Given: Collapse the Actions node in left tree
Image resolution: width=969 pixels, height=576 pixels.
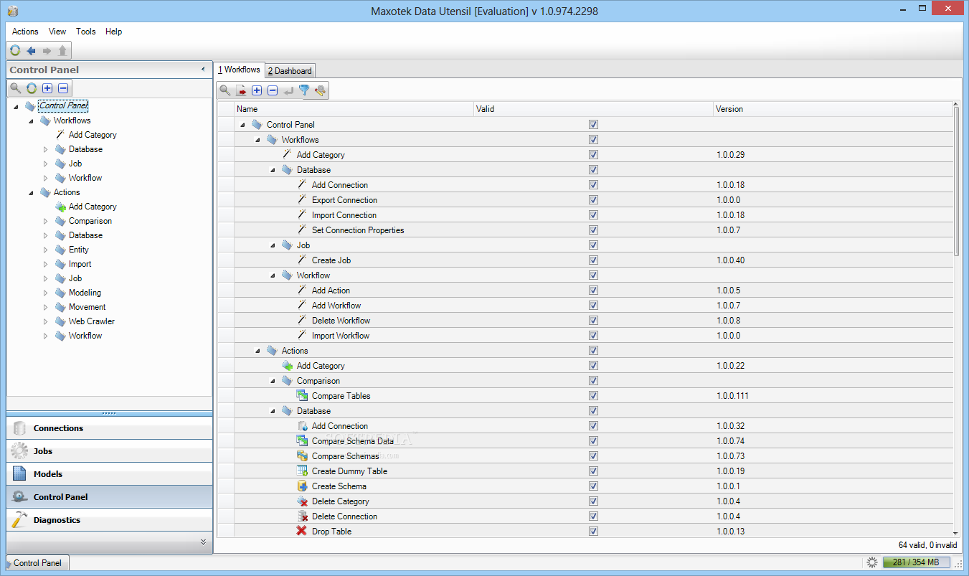Looking at the screenshot, I should click(x=31, y=192).
